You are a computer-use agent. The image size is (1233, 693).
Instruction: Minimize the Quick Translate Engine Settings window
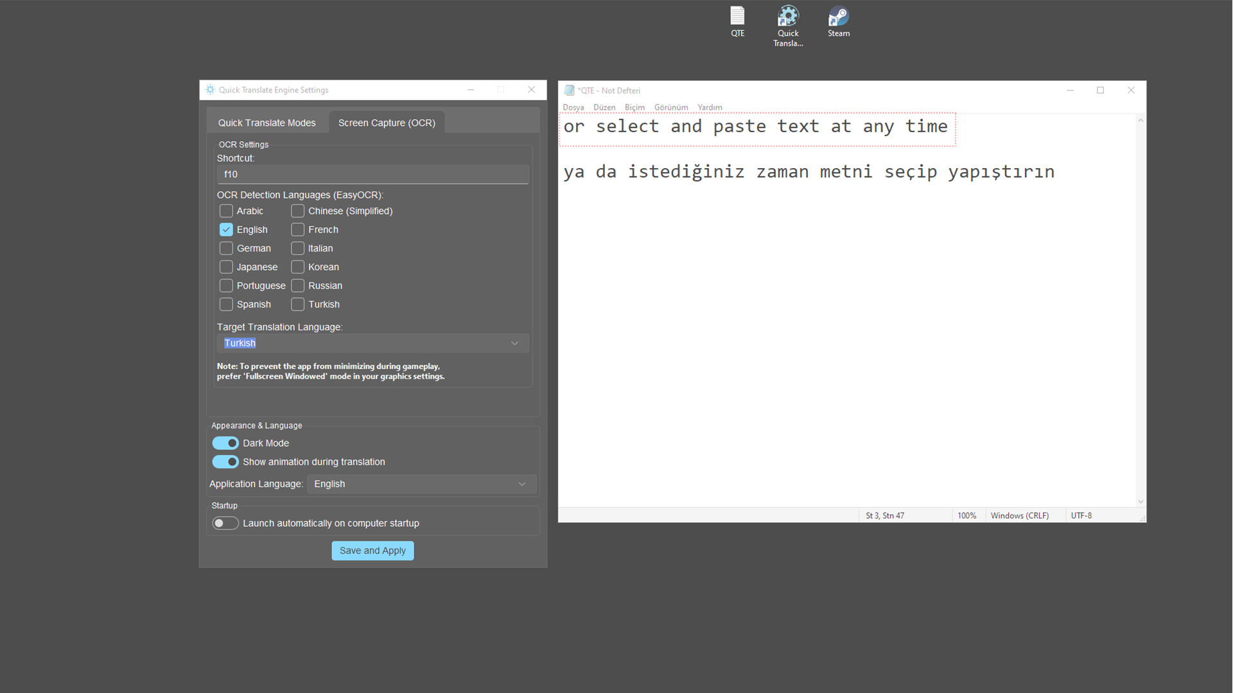(471, 90)
